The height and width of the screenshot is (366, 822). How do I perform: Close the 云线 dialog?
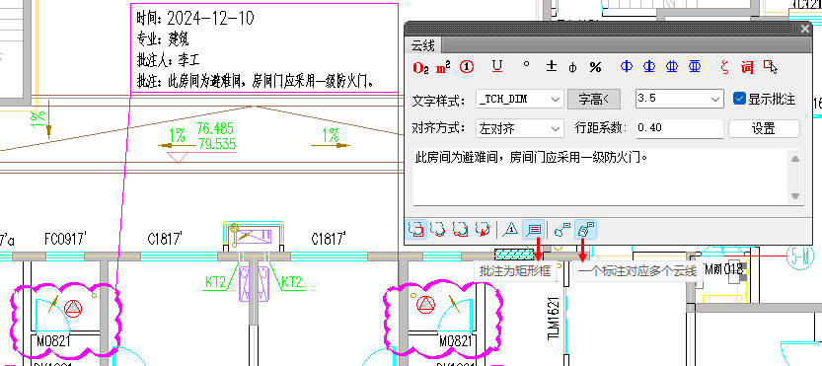pos(806,29)
